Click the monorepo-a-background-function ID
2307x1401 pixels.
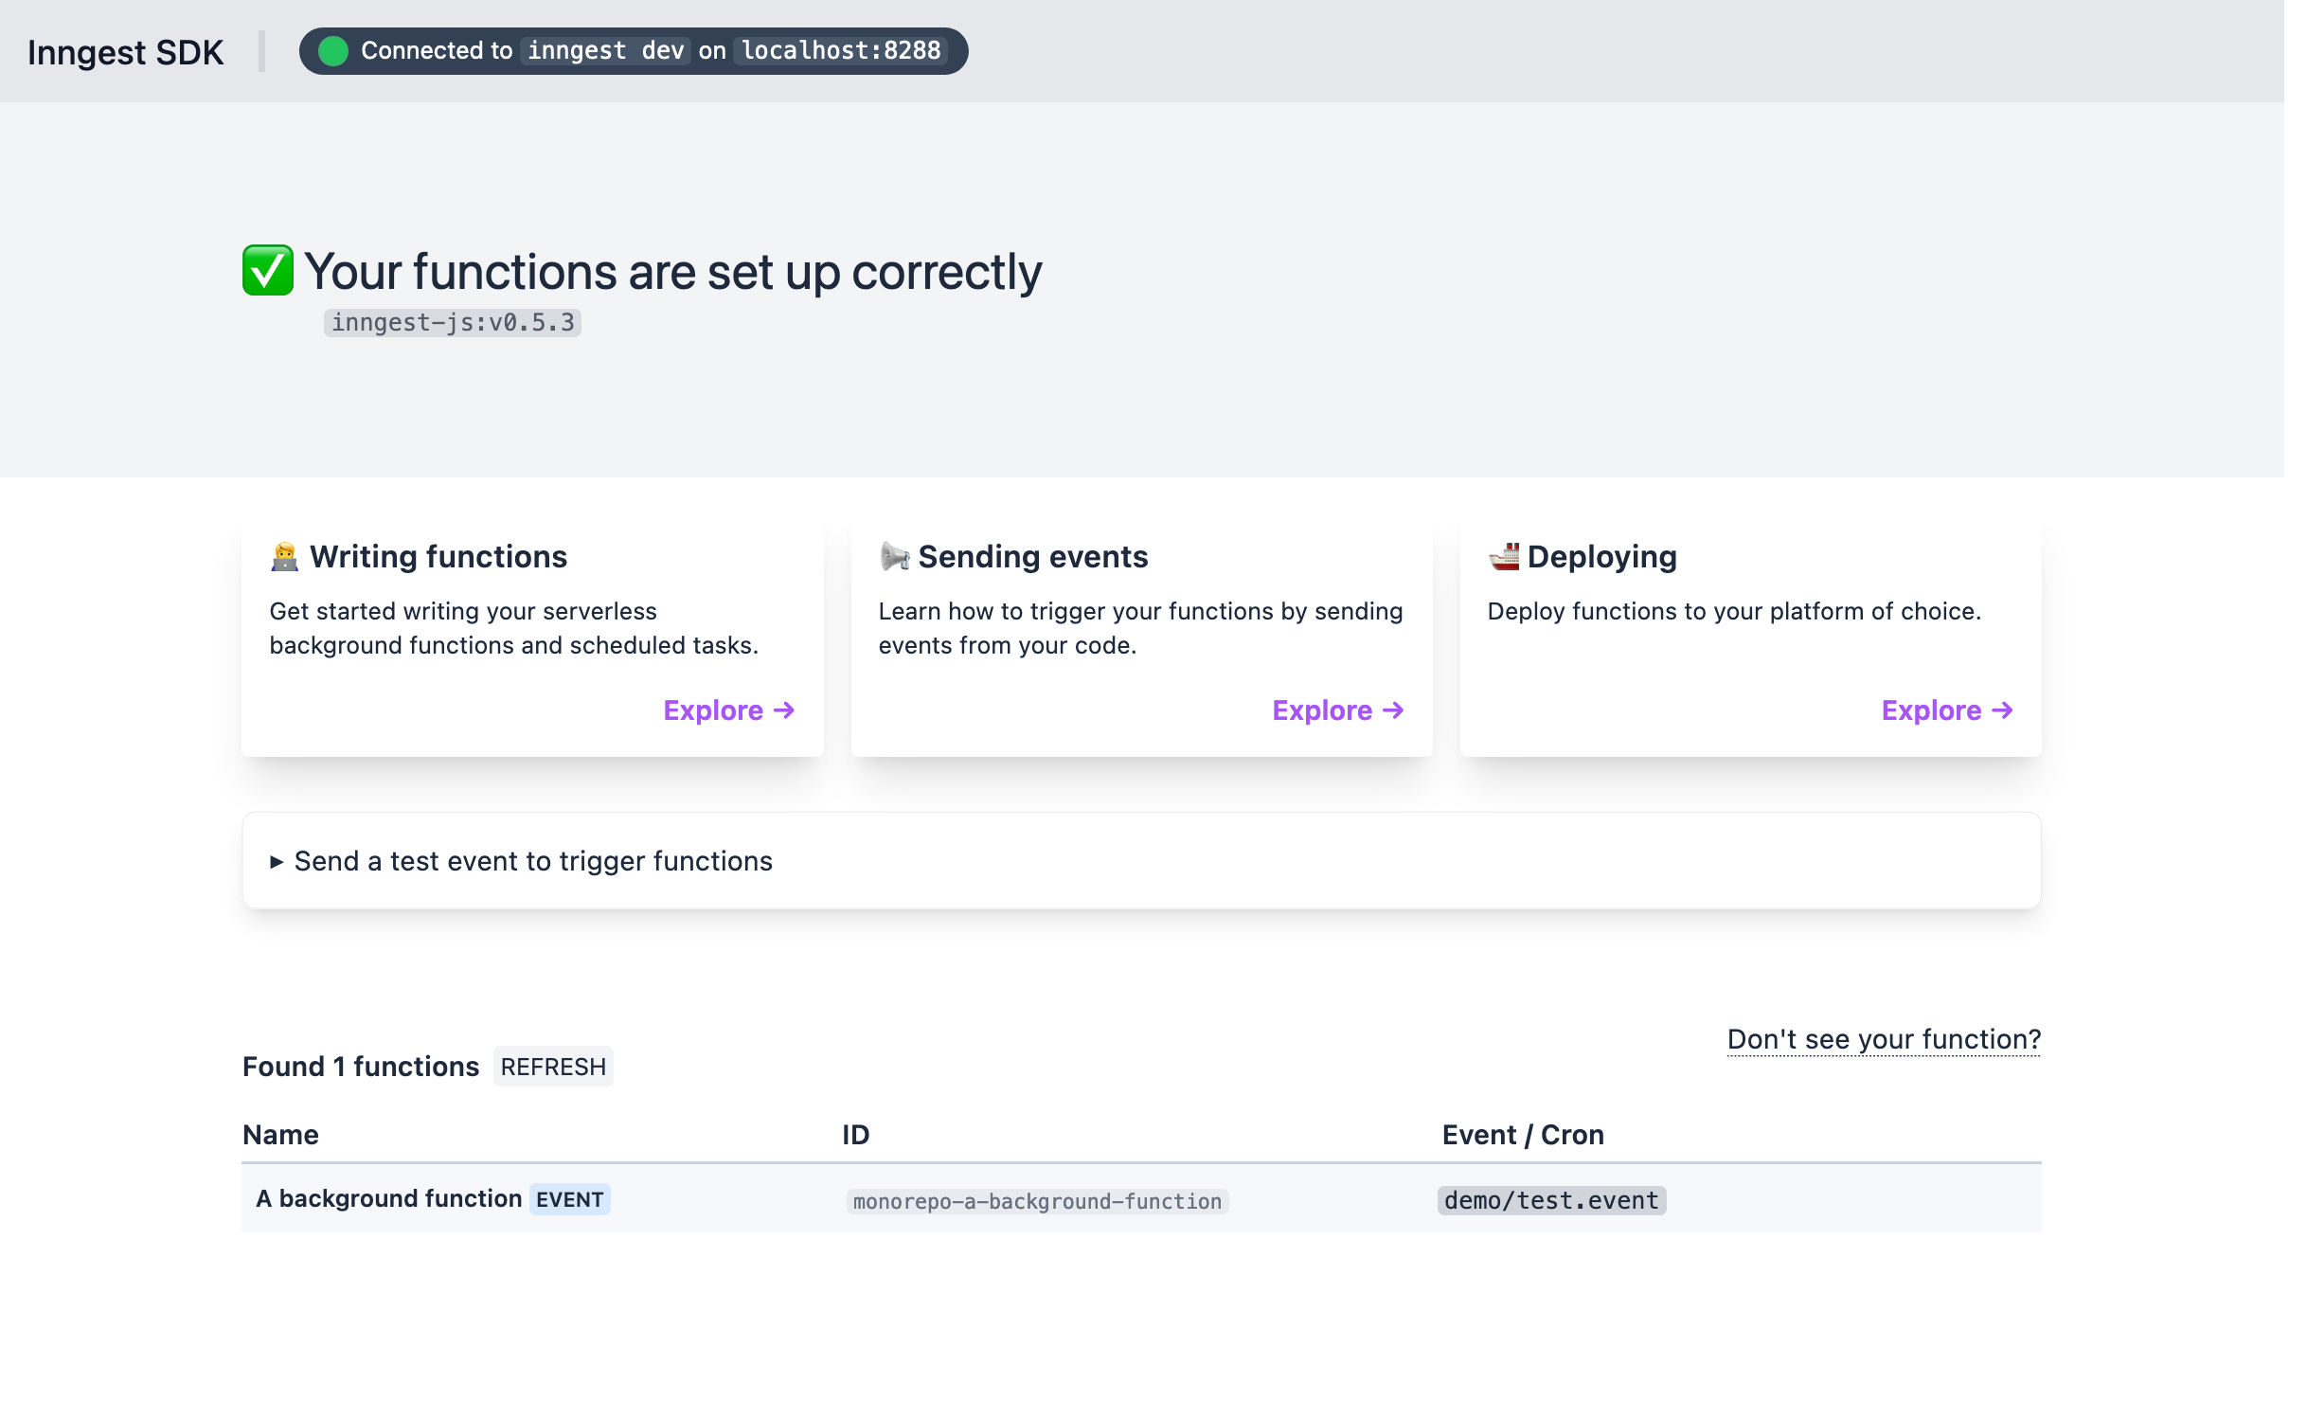(x=1037, y=1202)
